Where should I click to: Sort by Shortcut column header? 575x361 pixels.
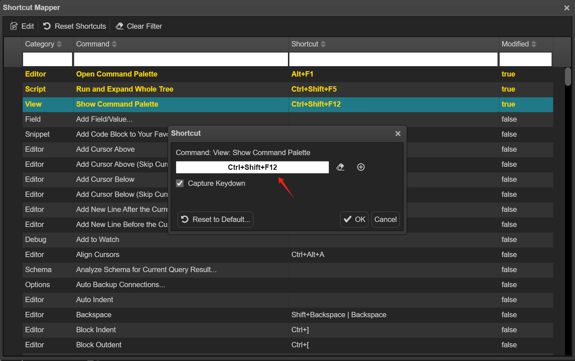pyautogui.click(x=308, y=44)
